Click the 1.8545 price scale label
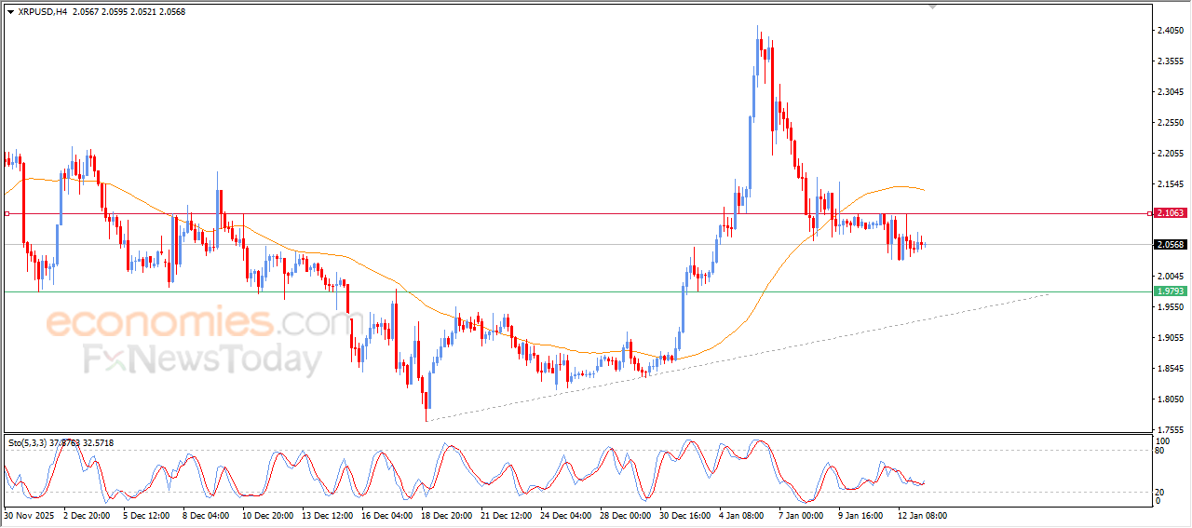The height and width of the screenshot is (528, 1192). pyautogui.click(x=1170, y=369)
